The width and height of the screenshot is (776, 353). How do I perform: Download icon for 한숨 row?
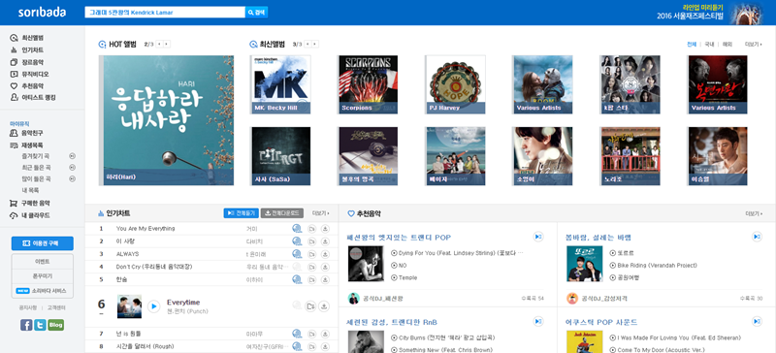325,279
